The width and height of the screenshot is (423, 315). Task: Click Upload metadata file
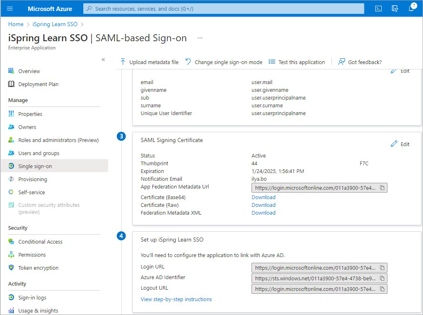149,62
